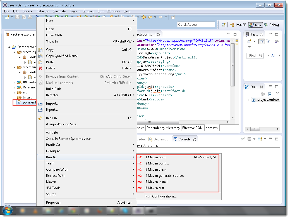Click the Display Selected Console icon
The image size is (290, 219).
coord(250,139)
